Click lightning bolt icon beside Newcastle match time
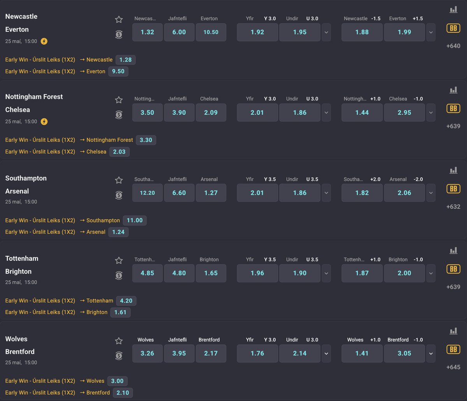 coord(44,41)
